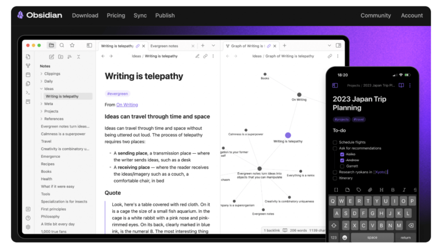This screenshot has height=248, width=442.
Task: Copy link icon in note header
Action: [x=205, y=56]
